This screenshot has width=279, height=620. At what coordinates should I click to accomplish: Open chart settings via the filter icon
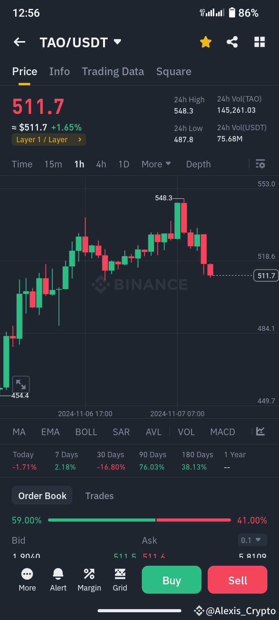click(260, 164)
